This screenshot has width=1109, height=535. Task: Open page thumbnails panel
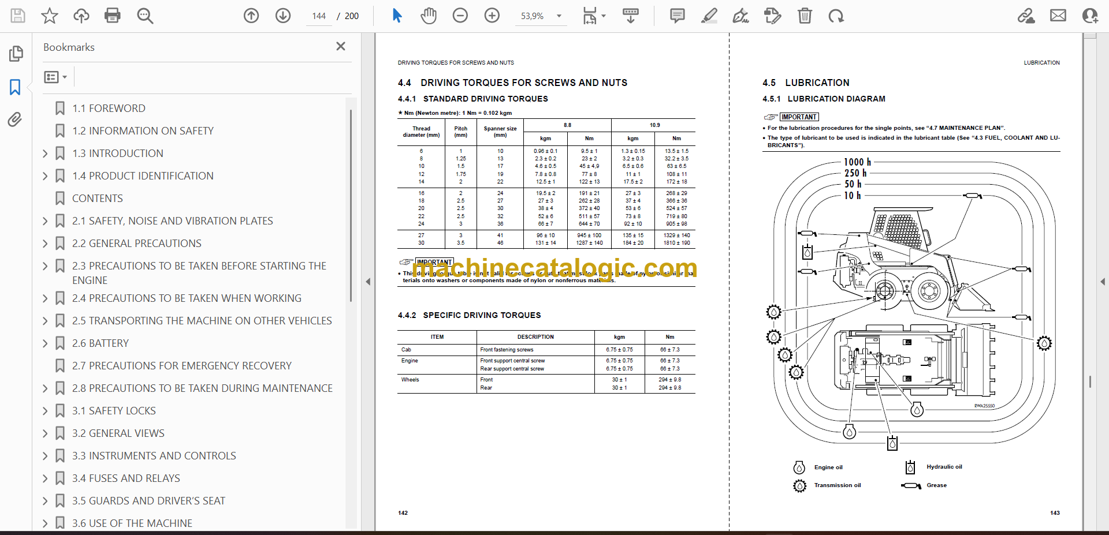[16, 54]
